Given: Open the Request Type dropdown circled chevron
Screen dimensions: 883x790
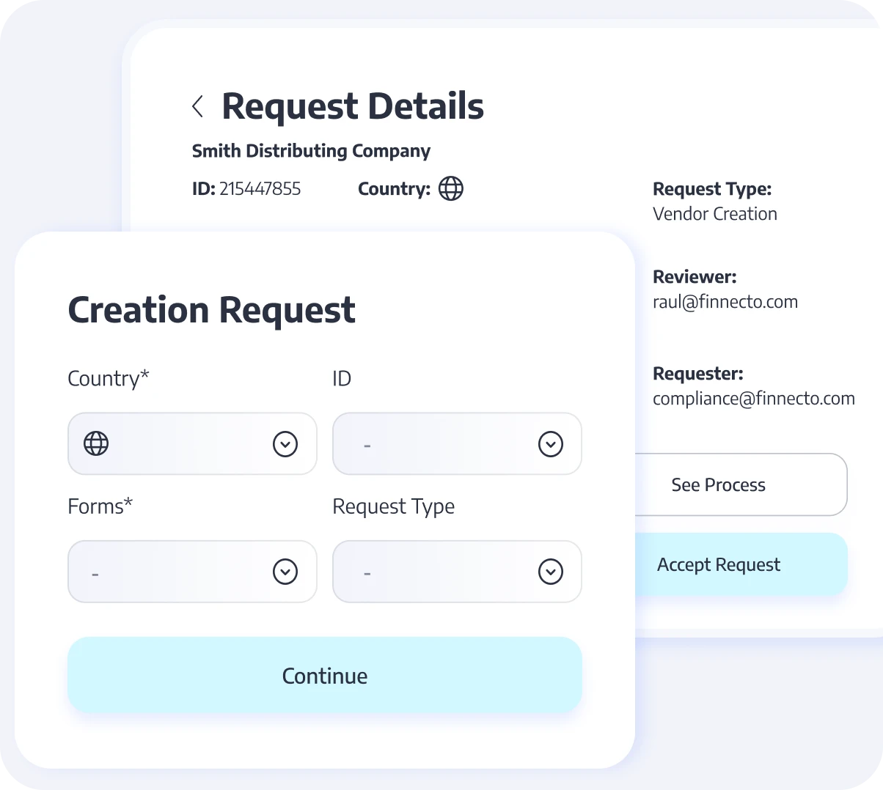Looking at the screenshot, I should click(550, 572).
